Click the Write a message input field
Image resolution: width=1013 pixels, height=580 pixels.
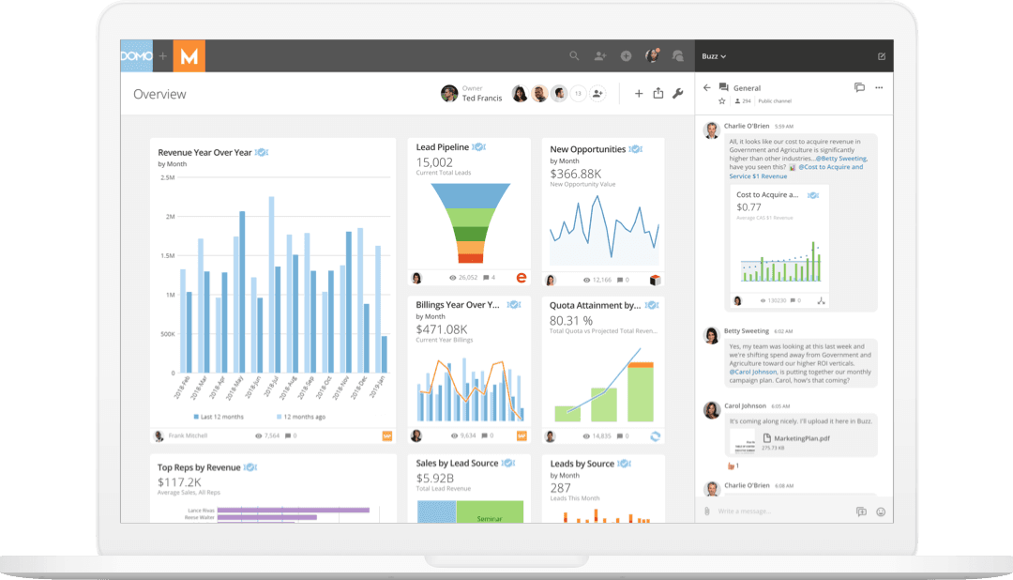tap(779, 511)
